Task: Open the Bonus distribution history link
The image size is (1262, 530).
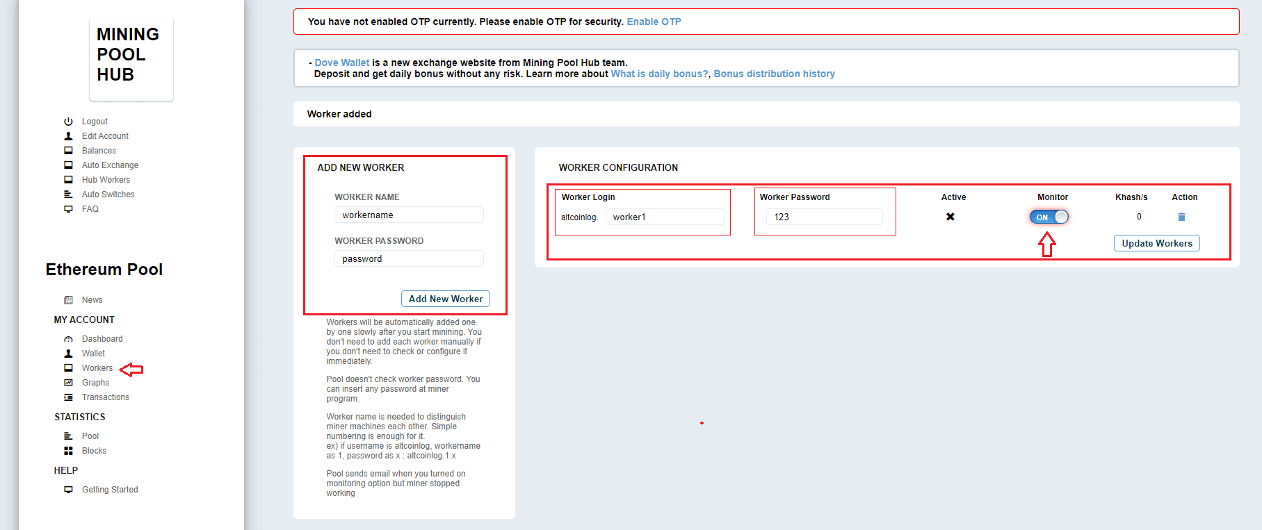Action: click(774, 74)
